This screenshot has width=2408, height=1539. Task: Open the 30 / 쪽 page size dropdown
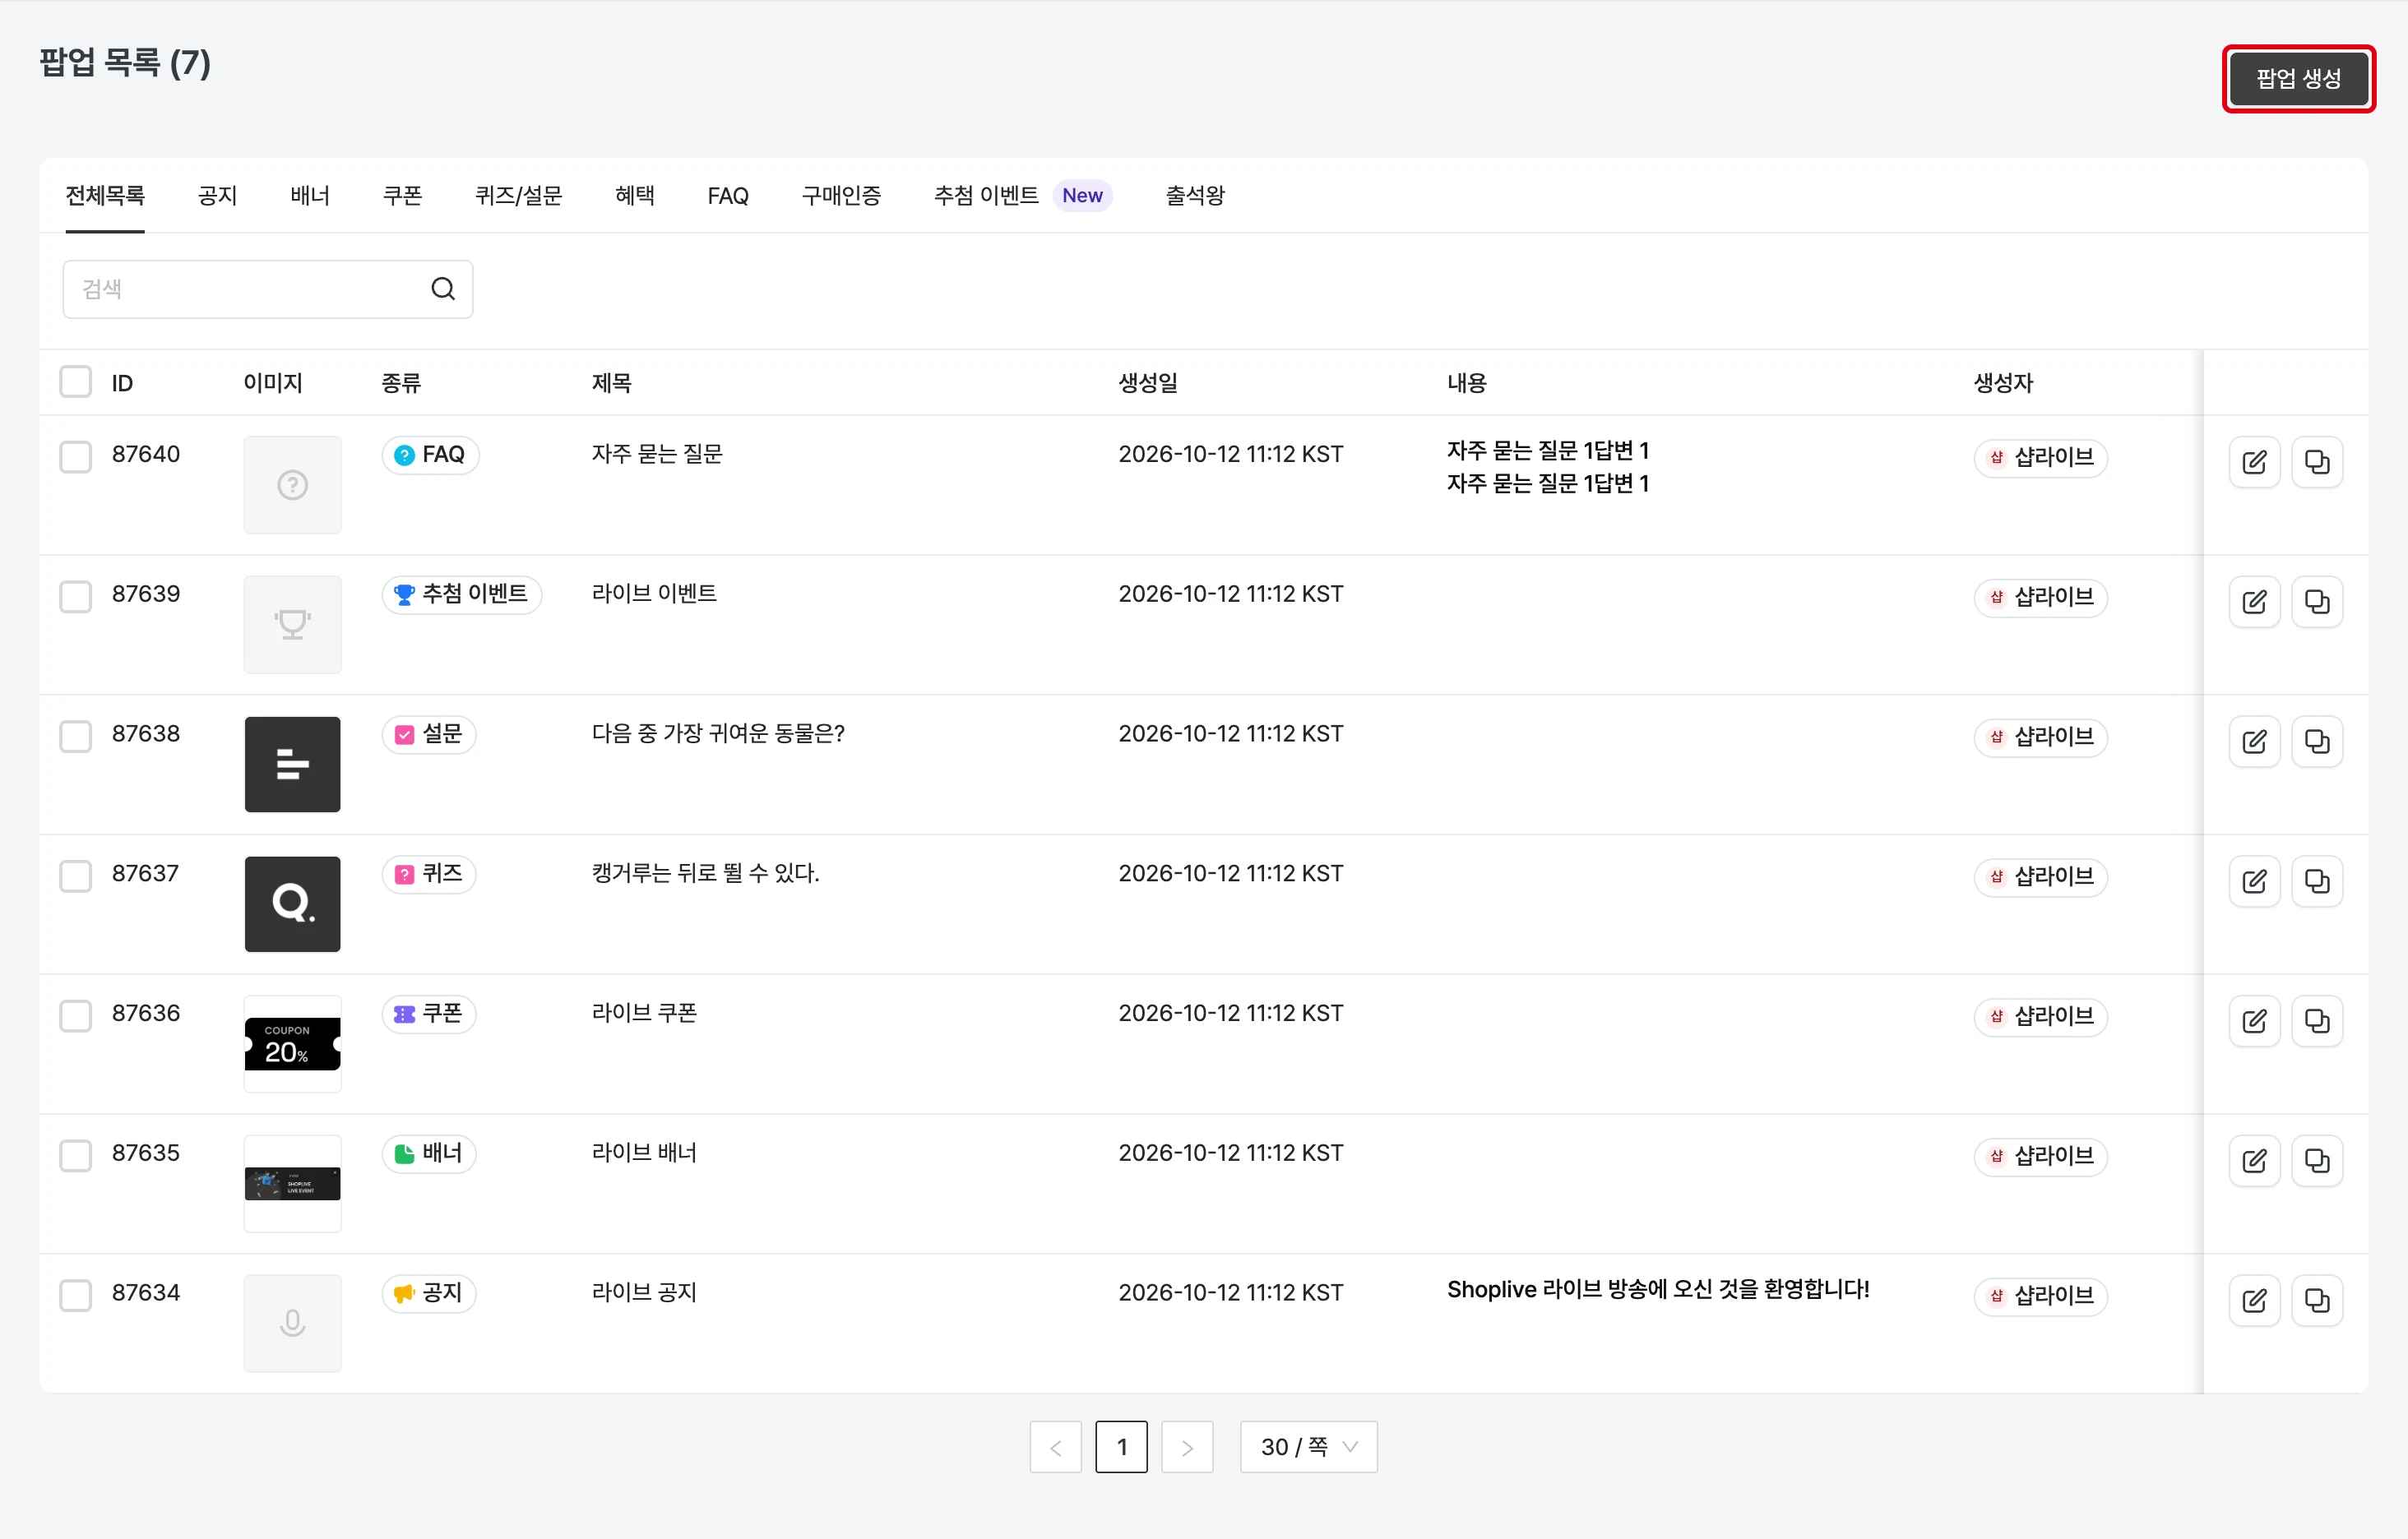pyautogui.click(x=1308, y=1447)
